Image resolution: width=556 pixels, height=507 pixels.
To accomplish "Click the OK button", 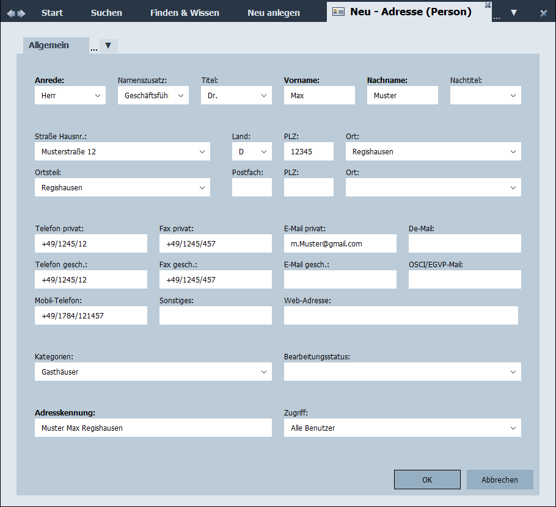I will pos(427,480).
